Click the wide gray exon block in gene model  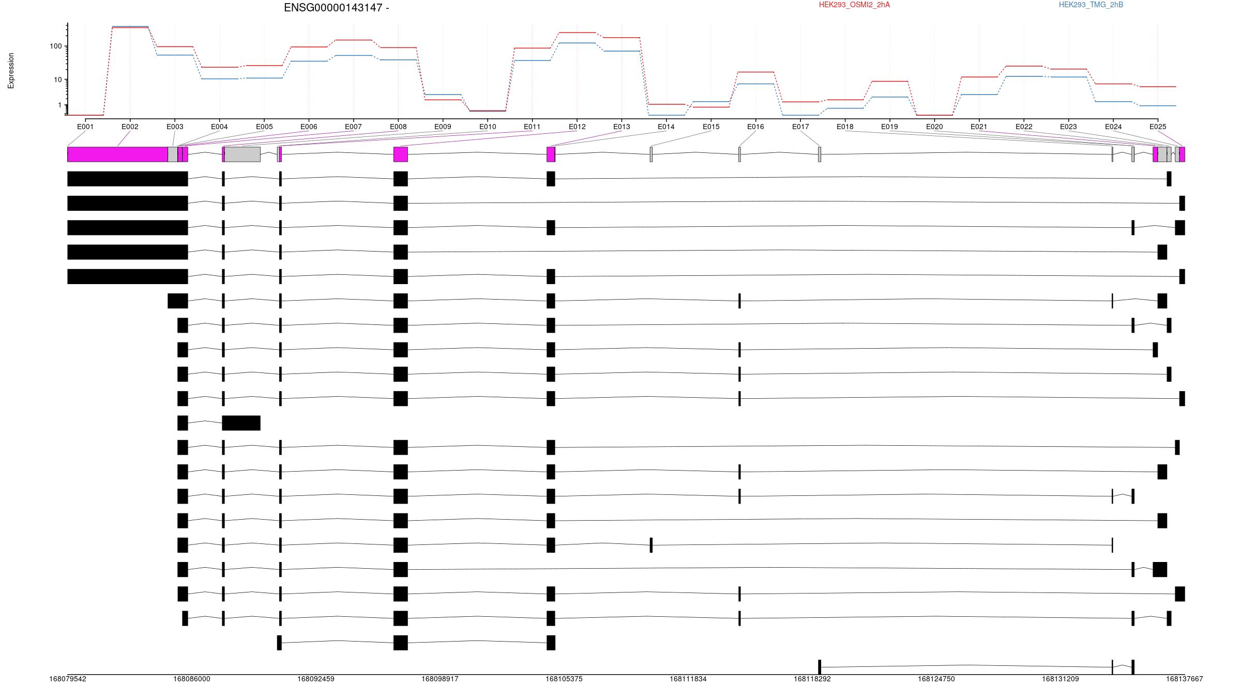[x=242, y=154]
